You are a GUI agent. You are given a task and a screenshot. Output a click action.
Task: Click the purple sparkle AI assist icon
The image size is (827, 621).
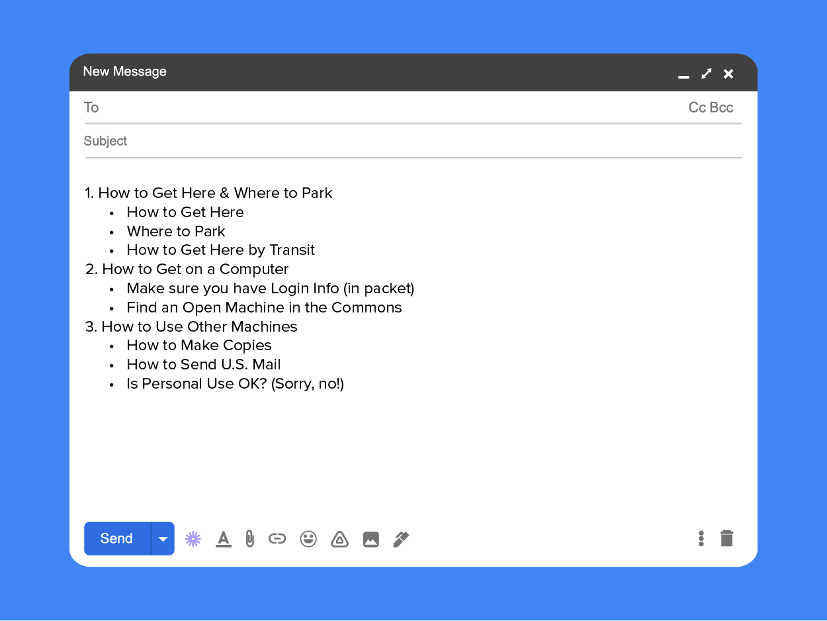tap(193, 539)
